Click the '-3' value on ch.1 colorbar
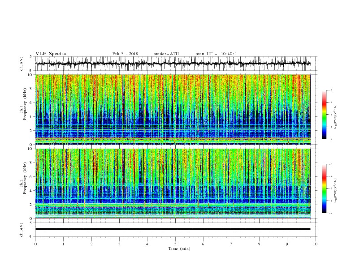Viewport: 355px width, 274px height. [330, 90]
